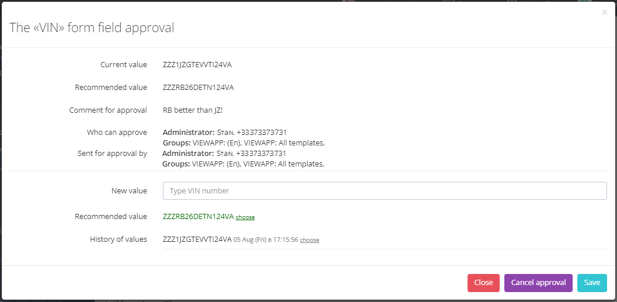The width and height of the screenshot is (617, 302).
Task: Choose the green recommended VIN value
Action: [245, 217]
